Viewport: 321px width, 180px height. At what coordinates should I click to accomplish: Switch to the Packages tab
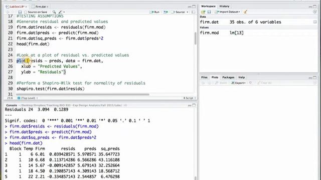click(x=228, y=77)
